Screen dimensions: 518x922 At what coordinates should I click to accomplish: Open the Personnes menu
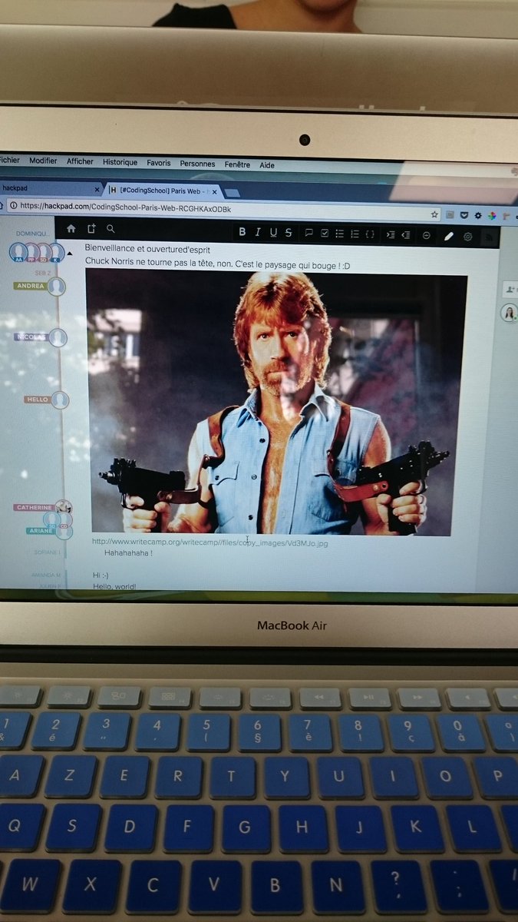coord(198,164)
